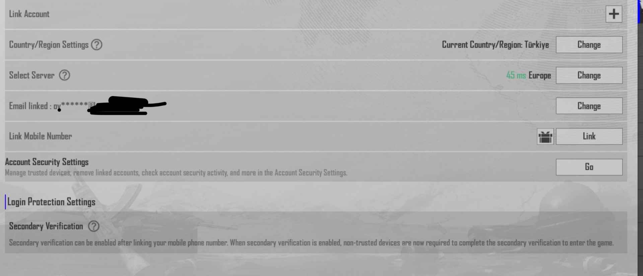Click the 45 ms Europe server status

[528, 75]
